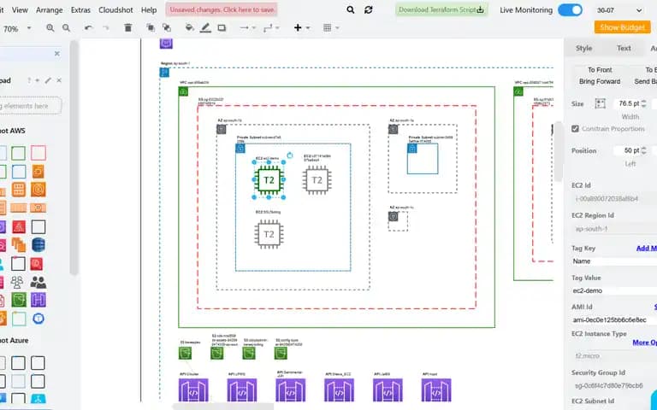657x410 pixels.
Task: Open the Arrange menu
Action: click(x=49, y=9)
